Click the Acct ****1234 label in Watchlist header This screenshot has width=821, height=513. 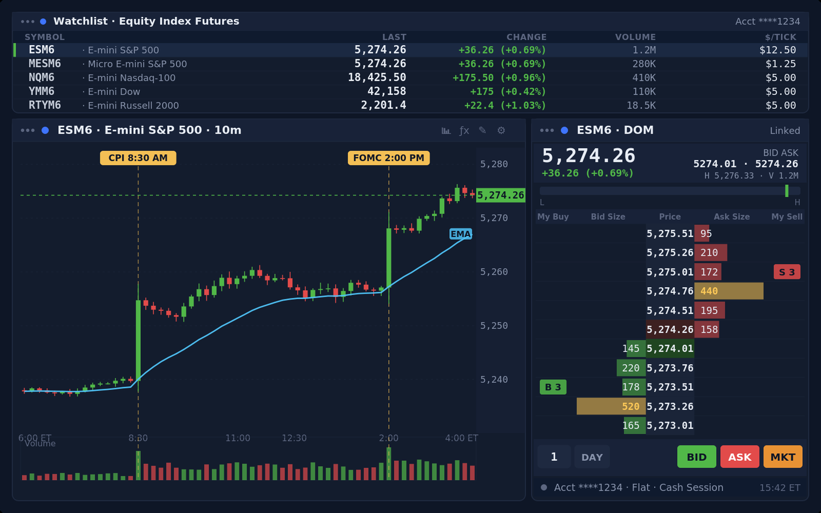[768, 22]
